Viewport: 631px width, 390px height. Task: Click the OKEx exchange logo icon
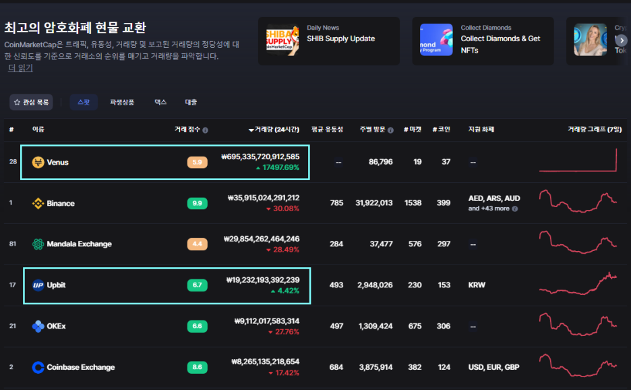pos(38,326)
